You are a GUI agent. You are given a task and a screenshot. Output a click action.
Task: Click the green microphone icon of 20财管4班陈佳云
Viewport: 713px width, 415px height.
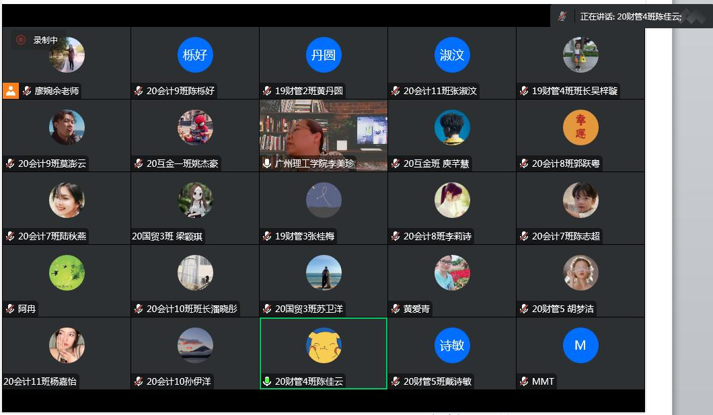coord(267,381)
